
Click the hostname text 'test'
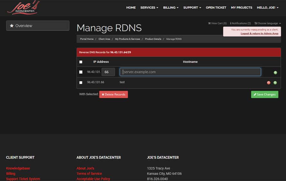pos(122,82)
